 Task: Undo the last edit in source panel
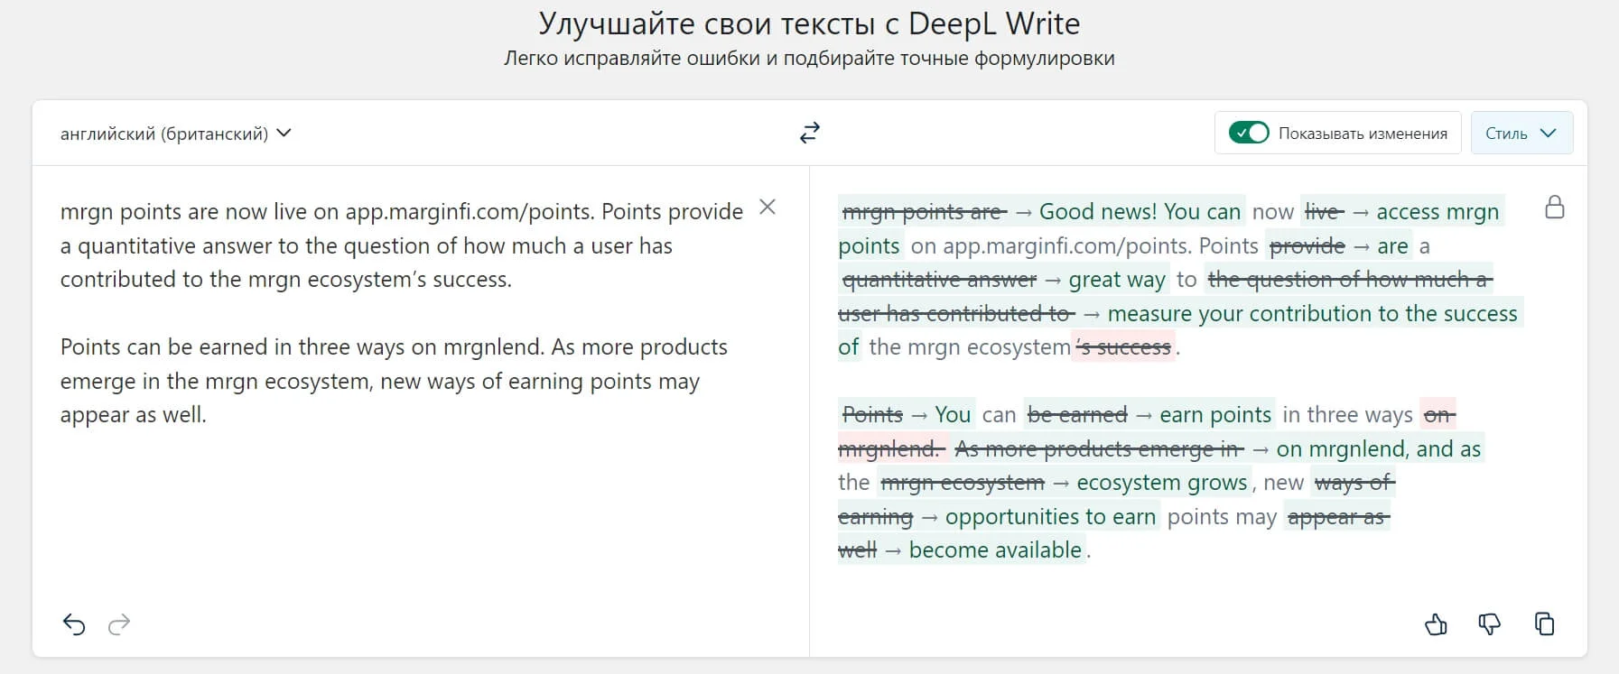click(74, 624)
